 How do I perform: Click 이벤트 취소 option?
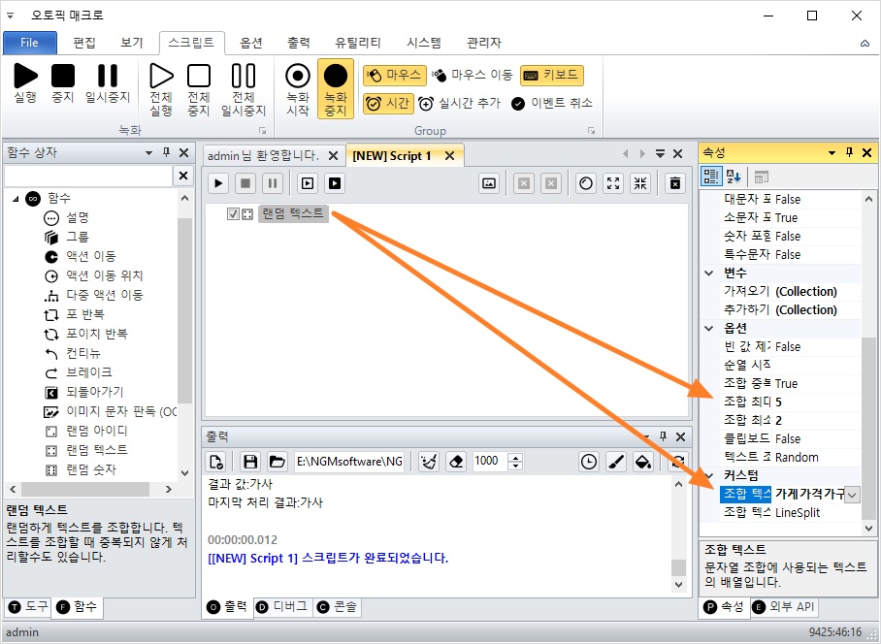tap(552, 104)
